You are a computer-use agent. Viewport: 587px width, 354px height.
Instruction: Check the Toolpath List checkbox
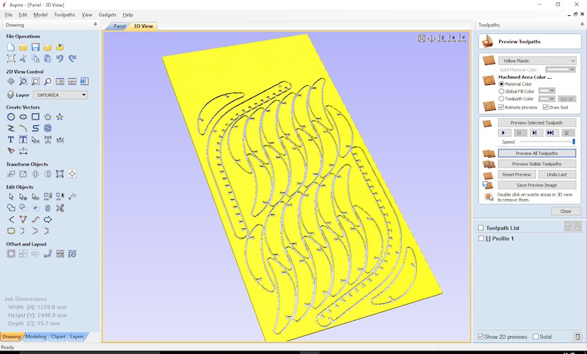point(481,227)
